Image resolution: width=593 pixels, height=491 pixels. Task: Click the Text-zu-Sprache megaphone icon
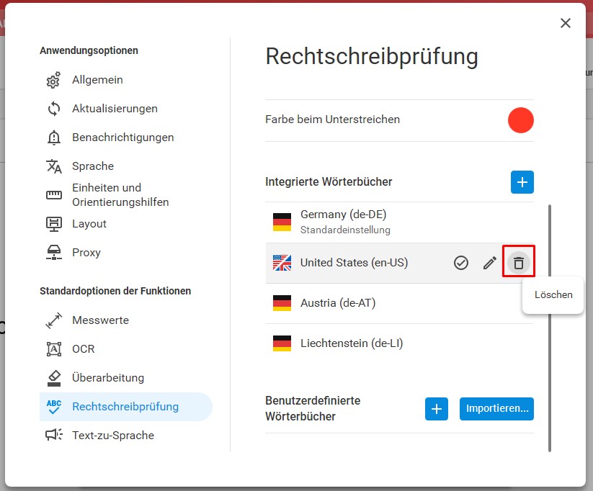54,435
